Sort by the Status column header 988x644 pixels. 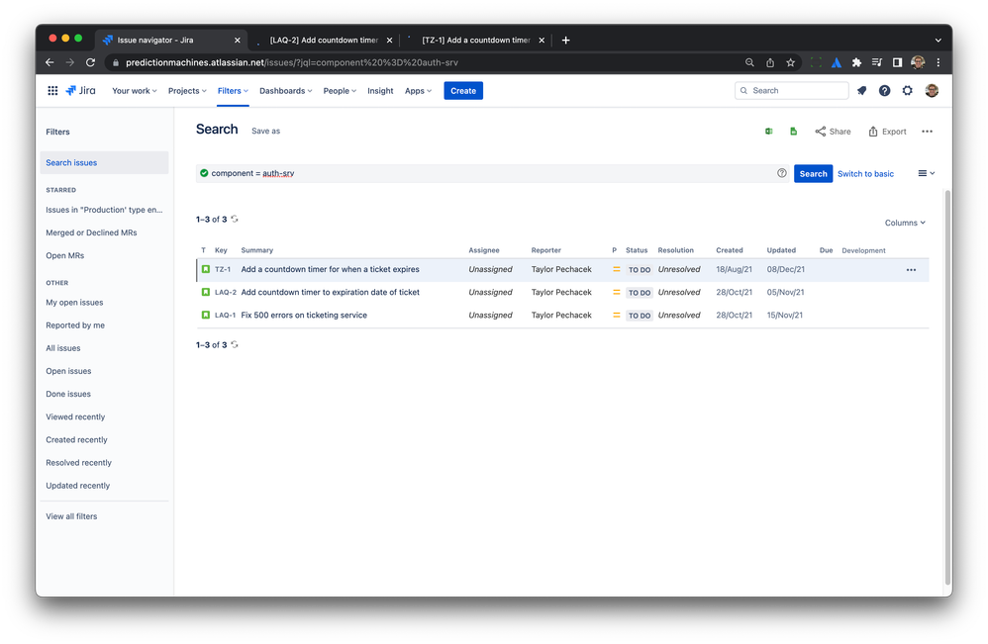pyautogui.click(x=637, y=250)
